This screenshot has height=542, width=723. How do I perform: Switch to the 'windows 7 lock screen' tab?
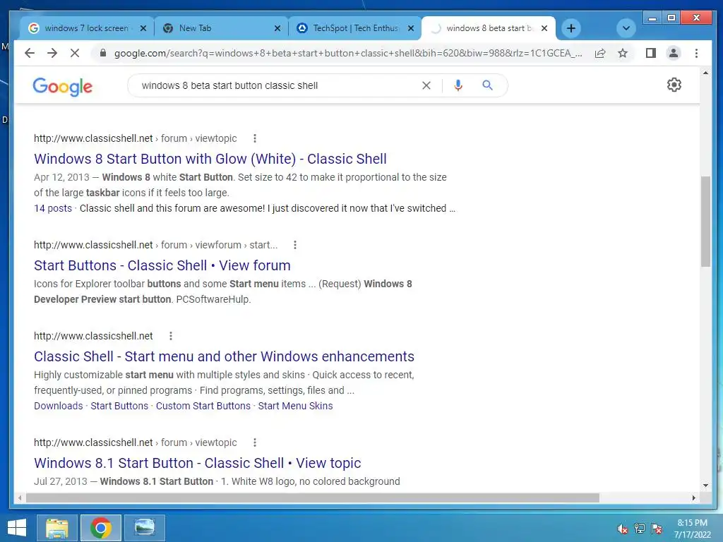(87, 28)
